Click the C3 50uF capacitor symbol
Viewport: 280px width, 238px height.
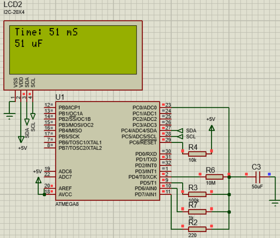point(258,177)
